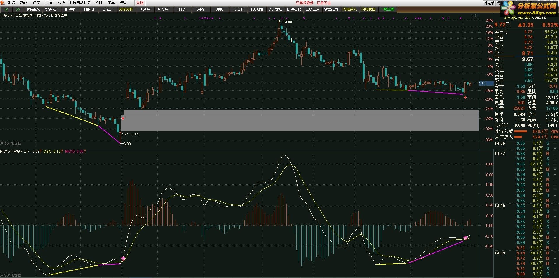Click the 大宗流入 block inflow bar
The width and height of the screenshot is (559, 278).
pyautogui.click(x=518, y=137)
